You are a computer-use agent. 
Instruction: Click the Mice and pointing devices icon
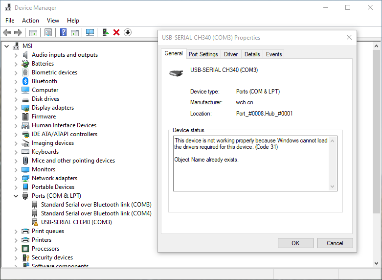(x=25, y=161)
